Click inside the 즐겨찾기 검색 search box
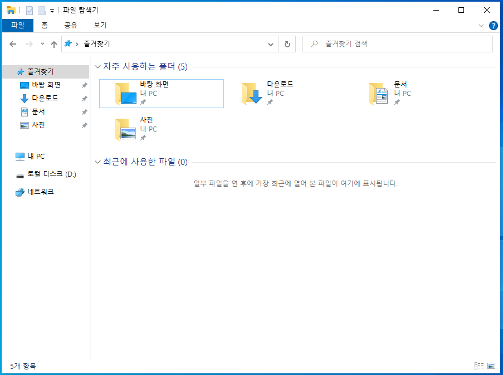Viewport: 503px width, 375px height. [x=397, y=43]
